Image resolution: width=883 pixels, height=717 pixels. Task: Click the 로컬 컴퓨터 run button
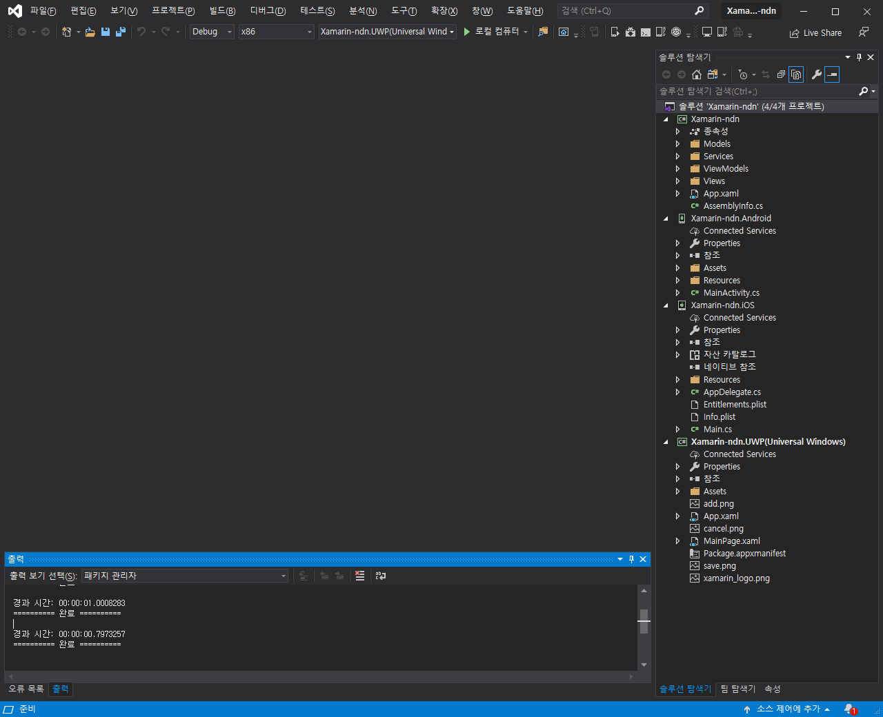(491, 32)
